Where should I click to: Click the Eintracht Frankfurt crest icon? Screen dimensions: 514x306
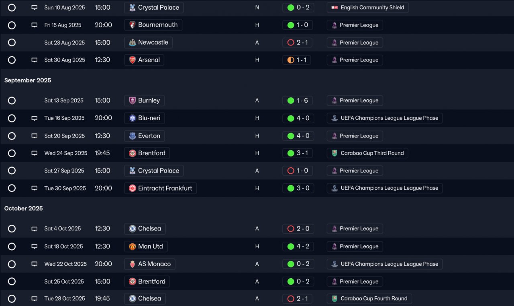click(133, 188)
